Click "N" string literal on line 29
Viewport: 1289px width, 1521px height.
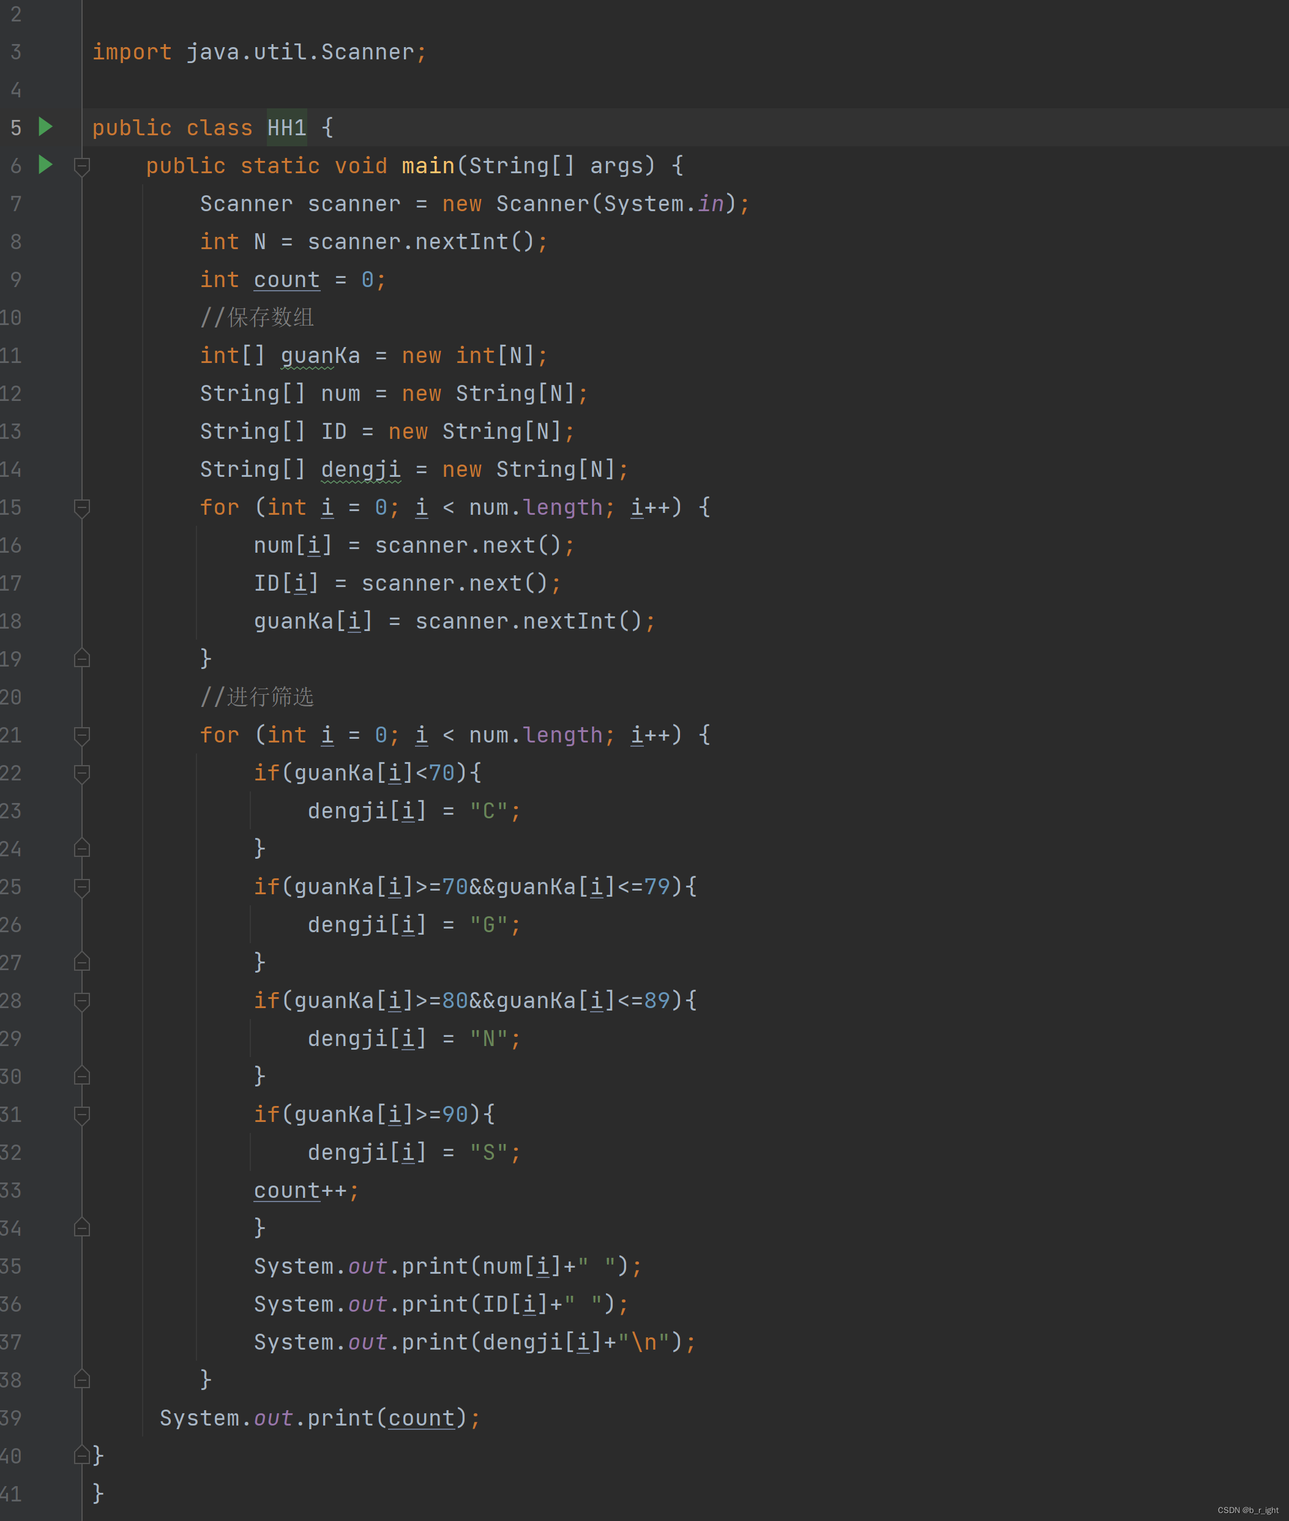click(488, 1039)
